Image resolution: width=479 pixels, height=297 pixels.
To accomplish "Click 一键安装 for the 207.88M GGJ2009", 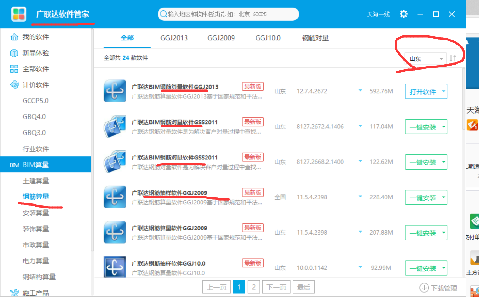I will [423, 233].
